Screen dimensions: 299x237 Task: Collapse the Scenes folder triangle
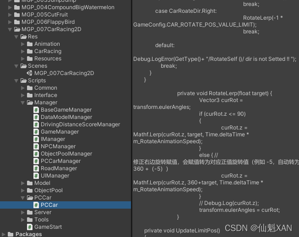click(x=16, y=66)
